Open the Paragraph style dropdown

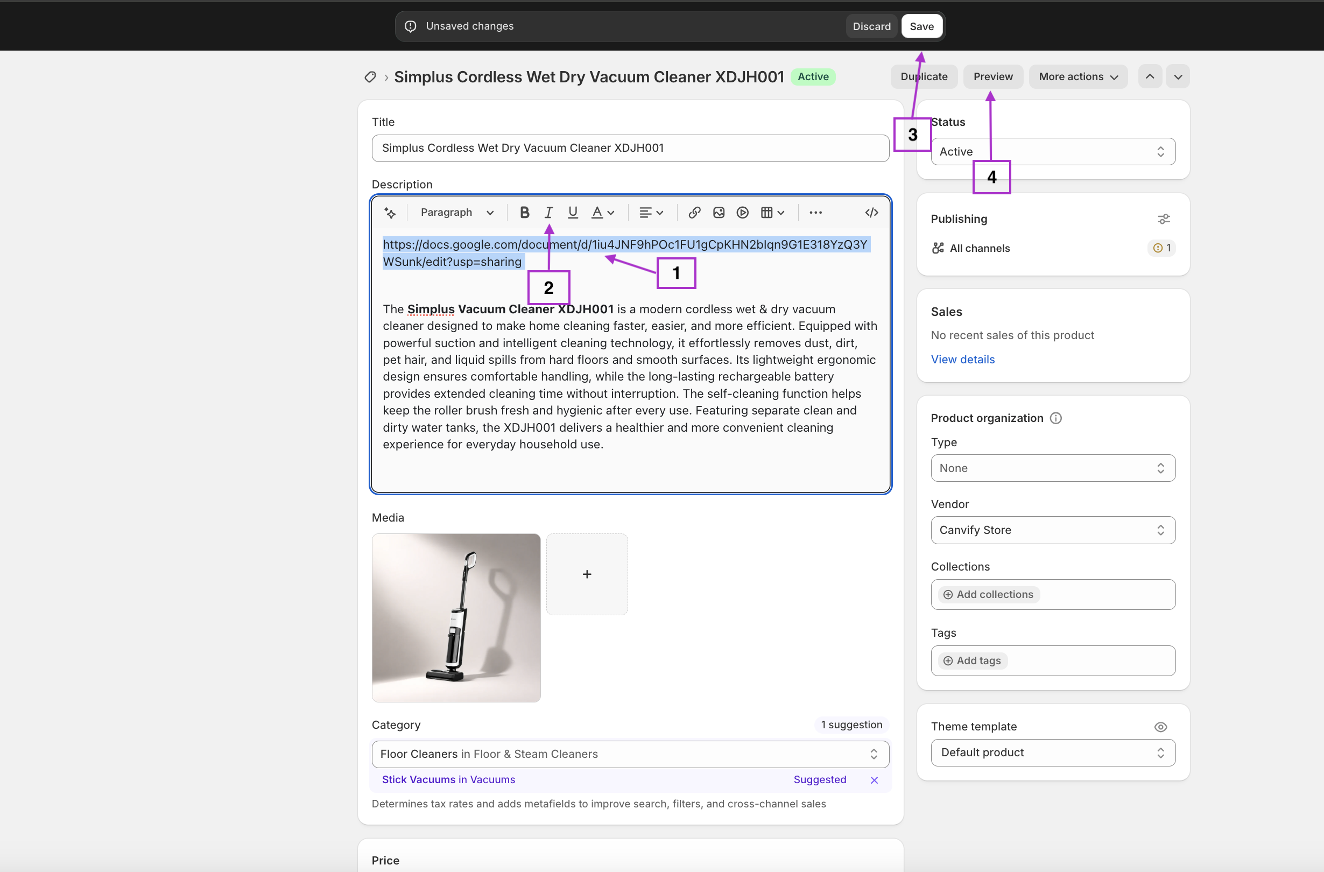(x=457, y=213)
